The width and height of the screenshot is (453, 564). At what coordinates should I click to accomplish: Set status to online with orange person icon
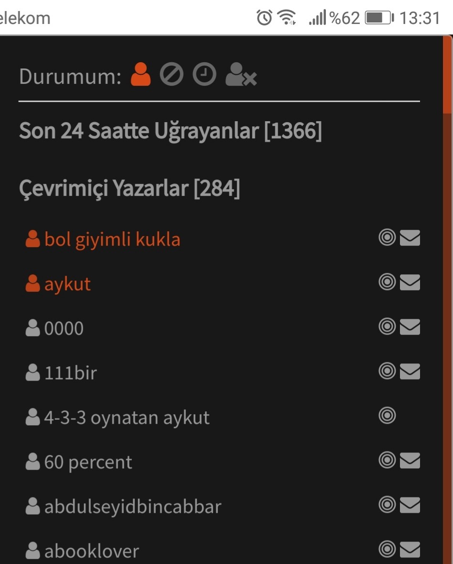pyautogui.click(x=140, y=75)
